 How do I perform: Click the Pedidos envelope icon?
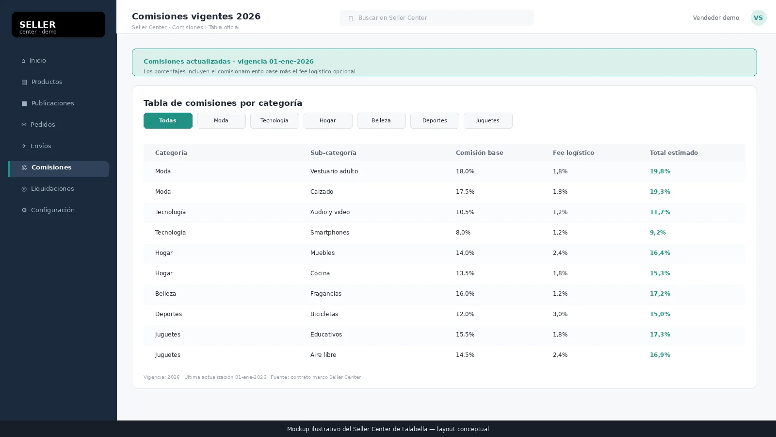(24, 125)
